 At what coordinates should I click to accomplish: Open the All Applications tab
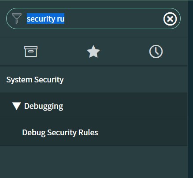click(31, 51)
